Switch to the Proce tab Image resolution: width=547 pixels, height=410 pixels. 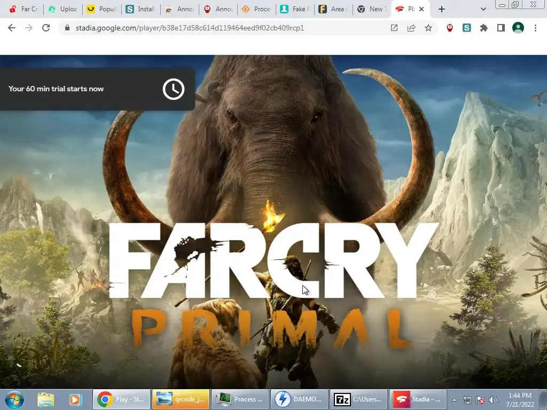(257, 9)
